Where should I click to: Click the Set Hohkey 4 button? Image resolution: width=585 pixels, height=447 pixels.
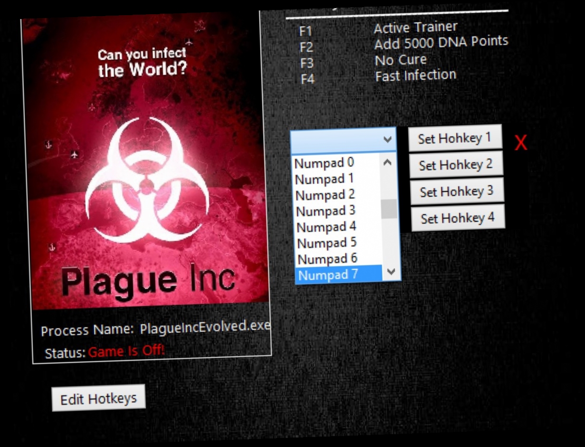tap(458, 218)
